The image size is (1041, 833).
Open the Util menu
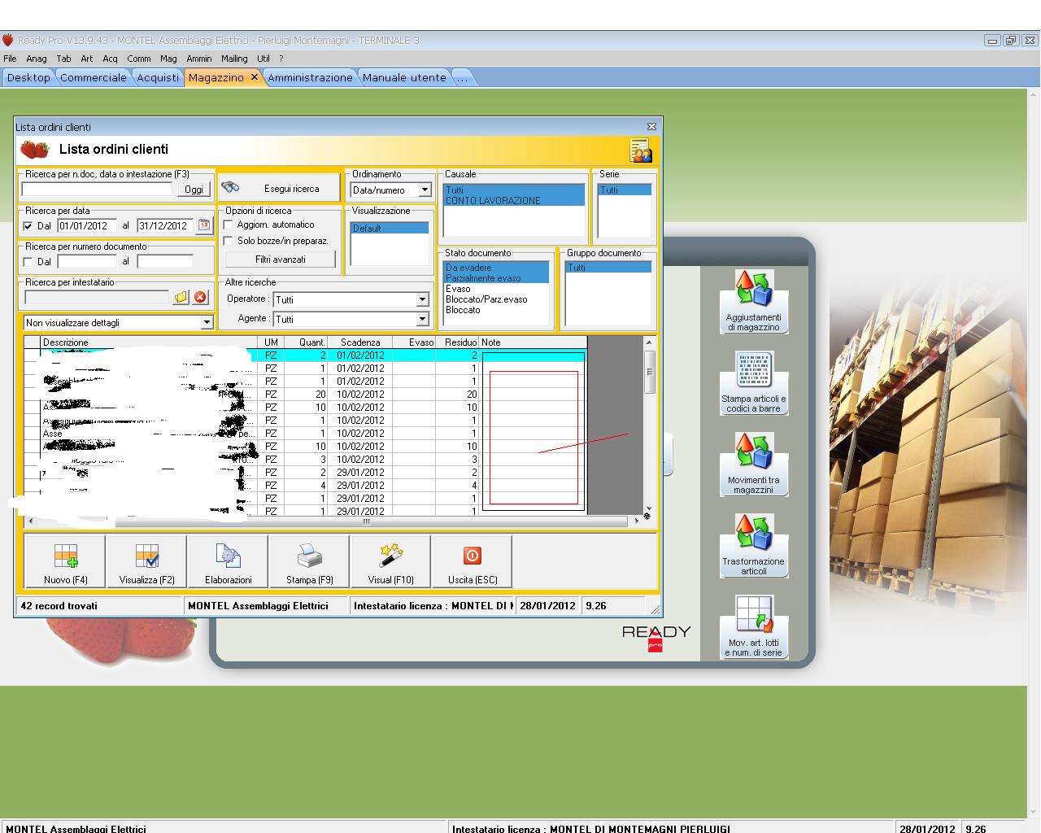click(x=264, y=59)
